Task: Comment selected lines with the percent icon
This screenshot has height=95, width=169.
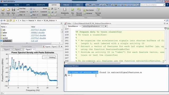Action: [49, 12]
